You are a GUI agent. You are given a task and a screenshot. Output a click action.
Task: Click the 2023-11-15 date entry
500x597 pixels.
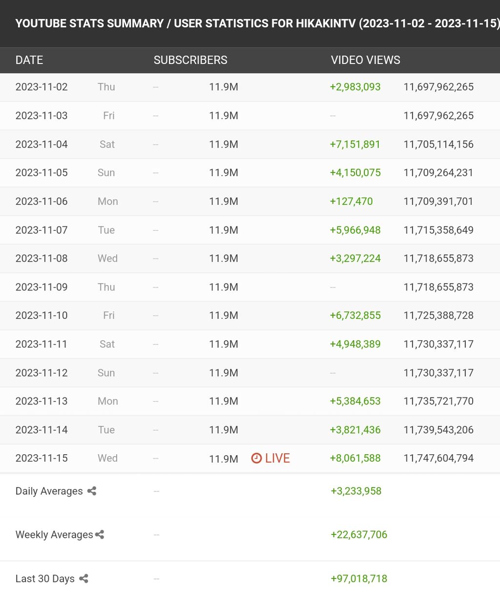[x=42, y=458]
